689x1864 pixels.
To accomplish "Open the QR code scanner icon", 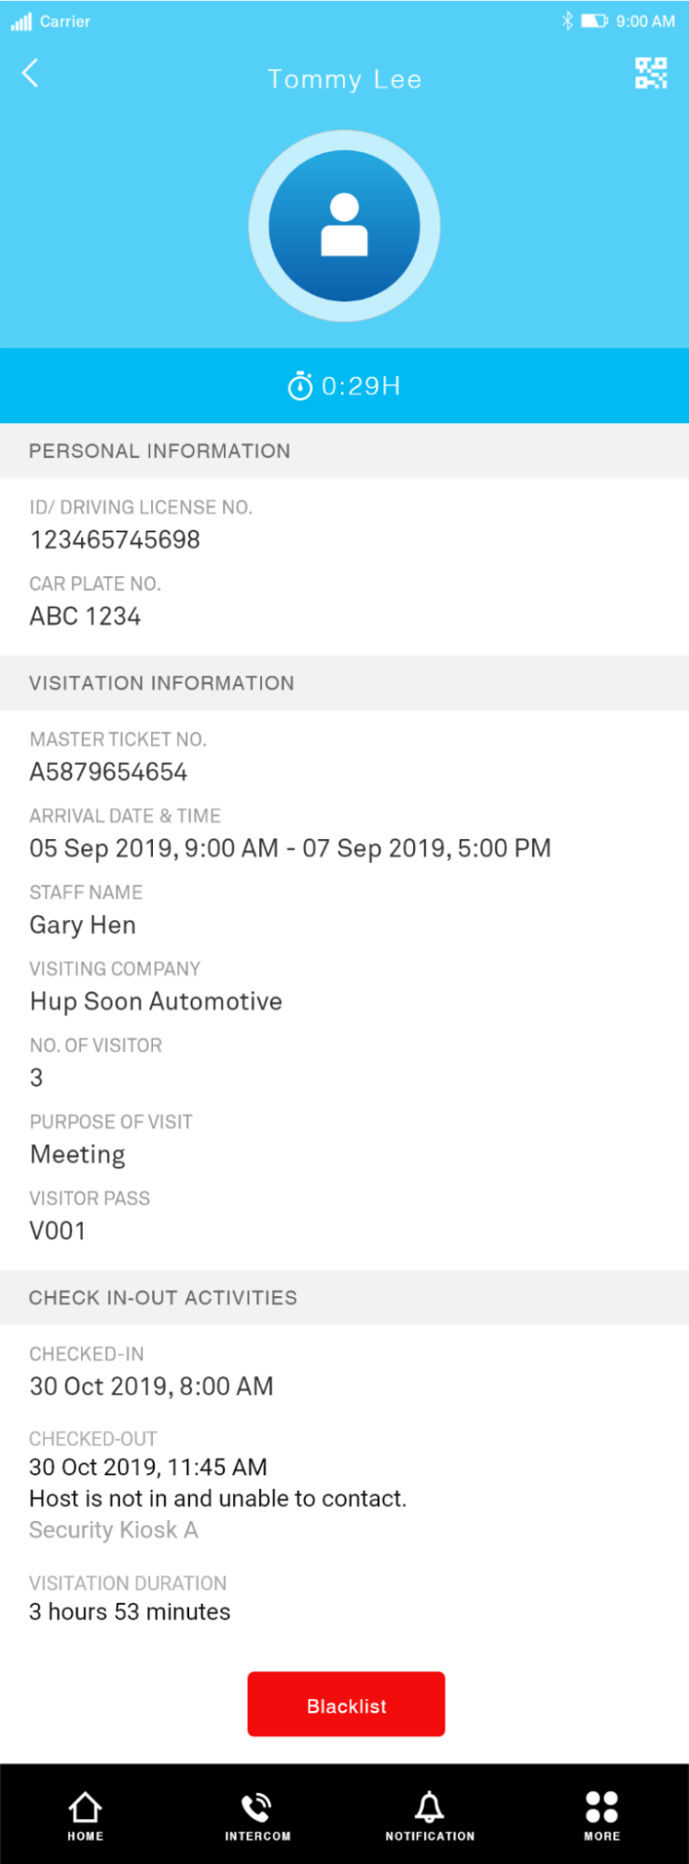I will pos(651,73).
